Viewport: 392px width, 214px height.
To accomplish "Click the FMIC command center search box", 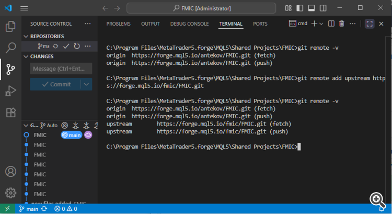I will [201, 8].
